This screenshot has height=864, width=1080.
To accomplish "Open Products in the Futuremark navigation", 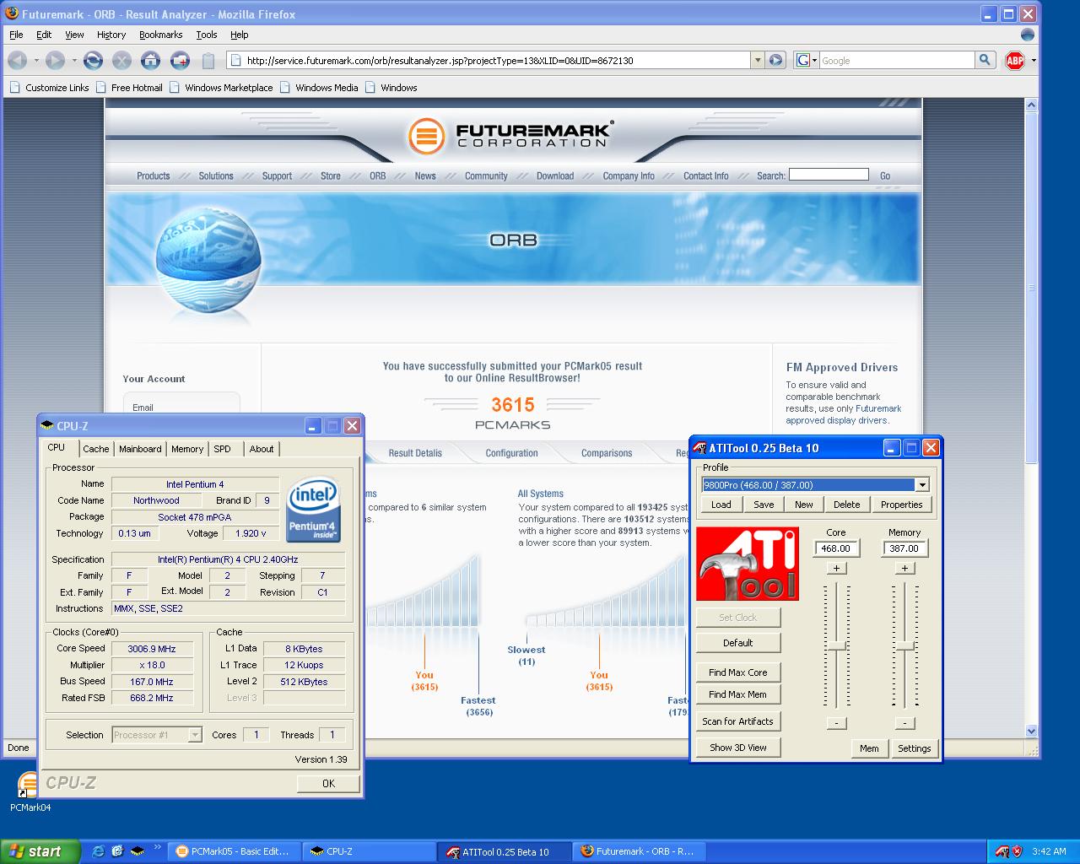I will [x=154, y=175].
